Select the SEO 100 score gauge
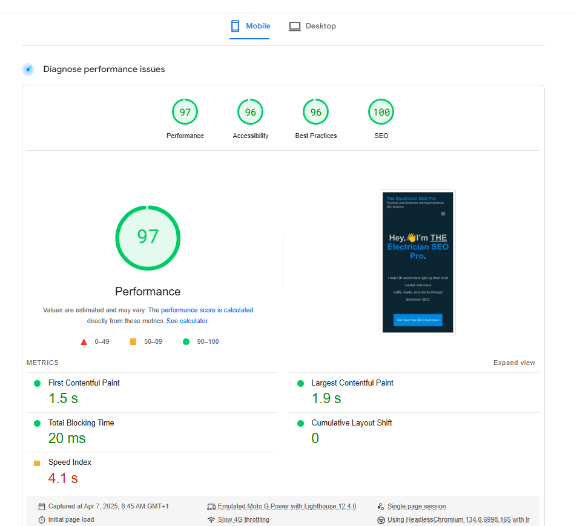Image resolution: width=577 pixels, height=526 pixels. coord(381,112)
